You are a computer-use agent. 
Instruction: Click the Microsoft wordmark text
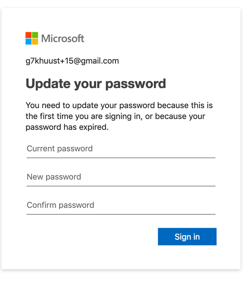click(63, 38)
